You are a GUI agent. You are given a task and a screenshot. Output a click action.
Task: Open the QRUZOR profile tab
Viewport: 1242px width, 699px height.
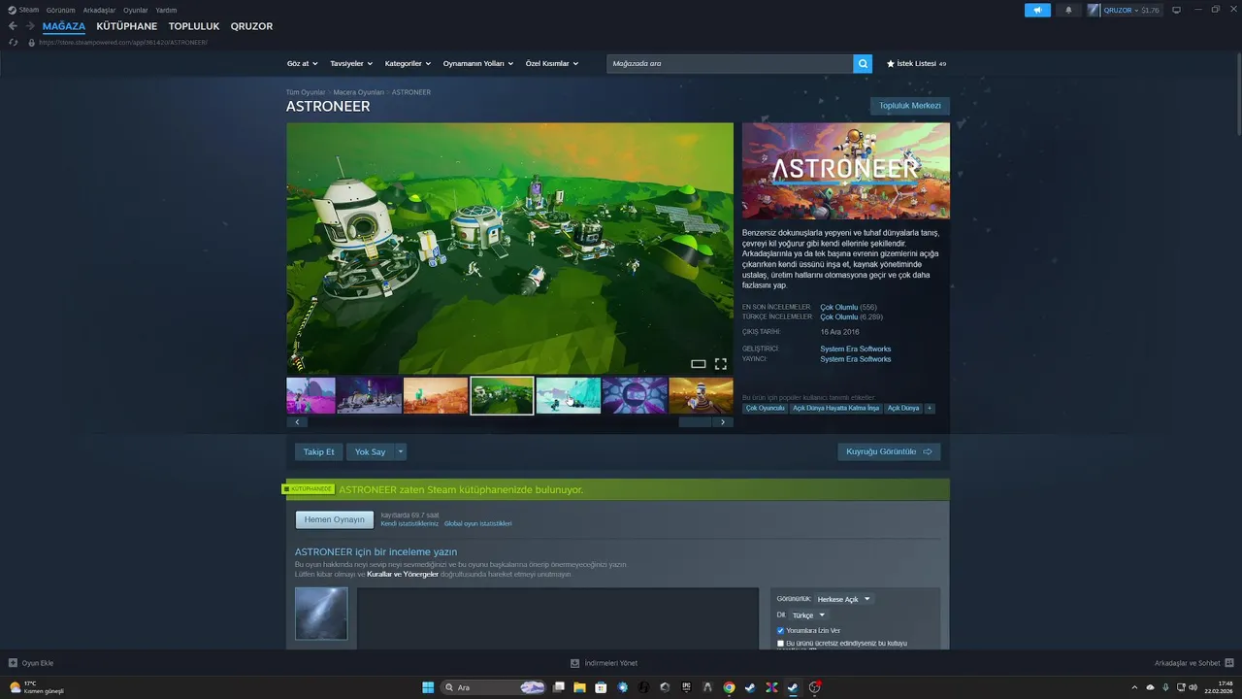251,26
